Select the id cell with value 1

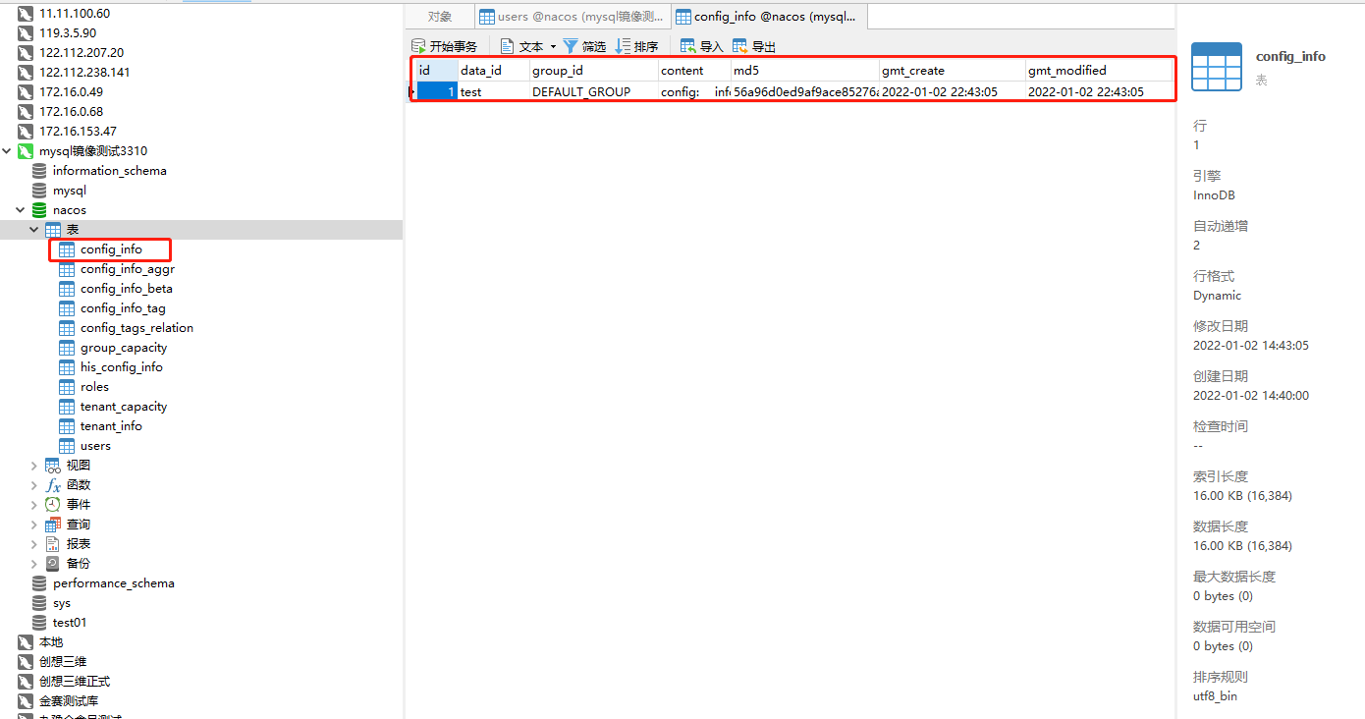coord(437,91)
